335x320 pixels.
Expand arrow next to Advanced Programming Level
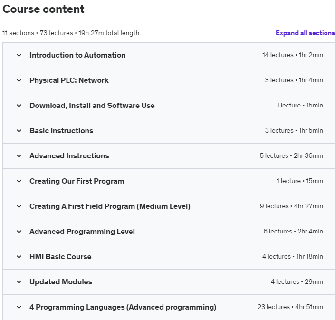point(19,232)
